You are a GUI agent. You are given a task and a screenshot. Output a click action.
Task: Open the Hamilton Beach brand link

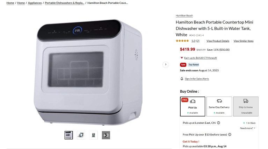(x=184, y=16)
